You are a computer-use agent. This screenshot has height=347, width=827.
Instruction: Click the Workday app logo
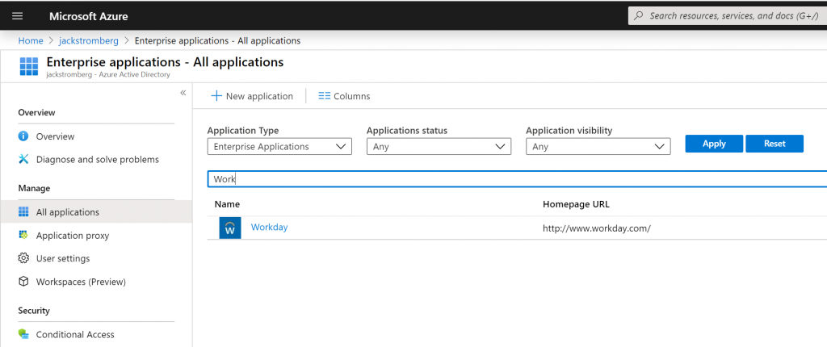(x=230, y=228)
